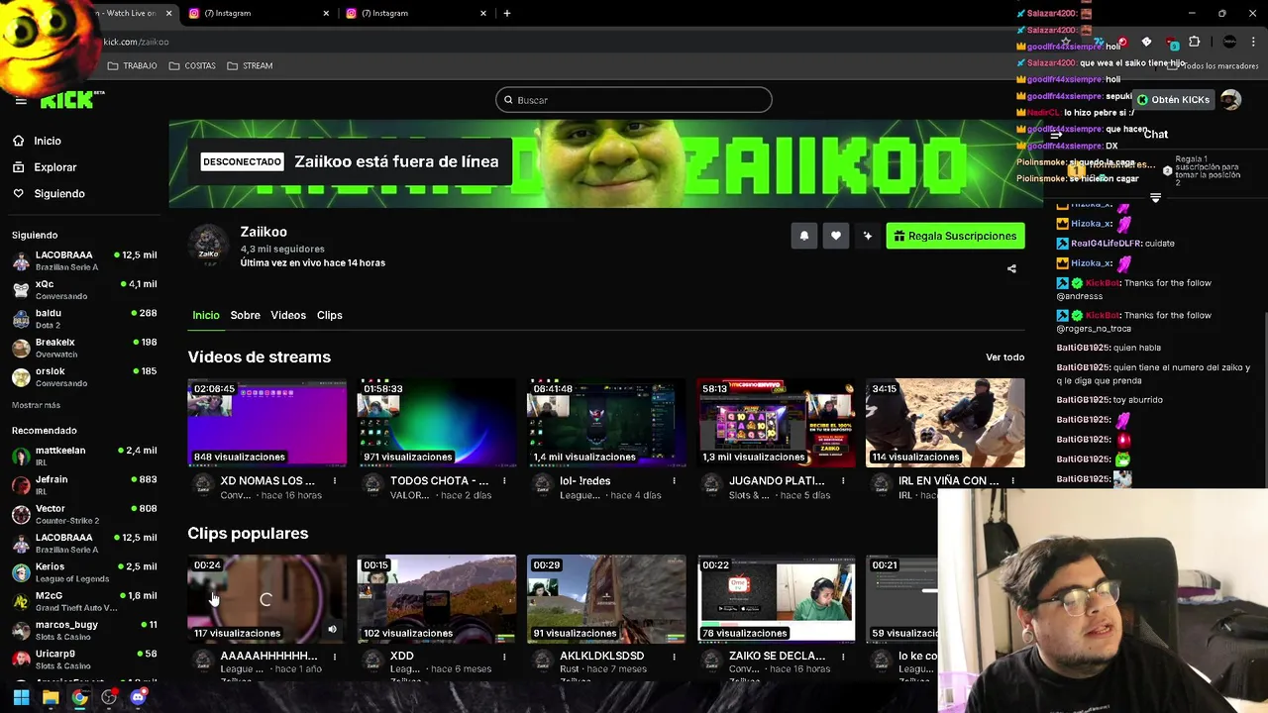The height and width of the screenshot is (713, 1268).
Task: Open the baldu followed channel
Action: coord(84,319)
